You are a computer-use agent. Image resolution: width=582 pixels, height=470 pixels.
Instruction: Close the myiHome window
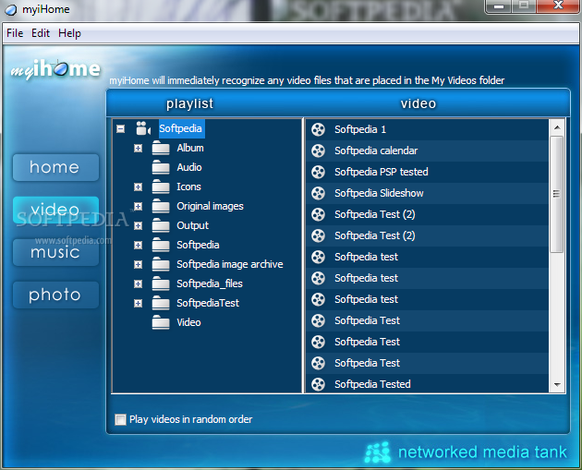point(558,6)
